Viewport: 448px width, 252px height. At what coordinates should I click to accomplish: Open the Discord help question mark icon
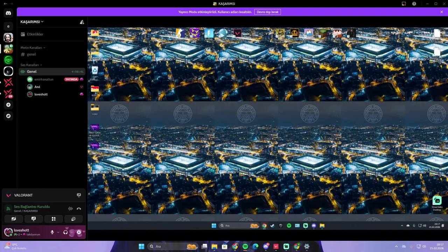414,4
